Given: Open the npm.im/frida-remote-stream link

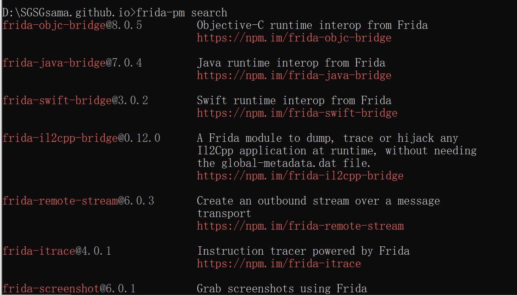Looking at the screenshot, I should coord(300,226).
